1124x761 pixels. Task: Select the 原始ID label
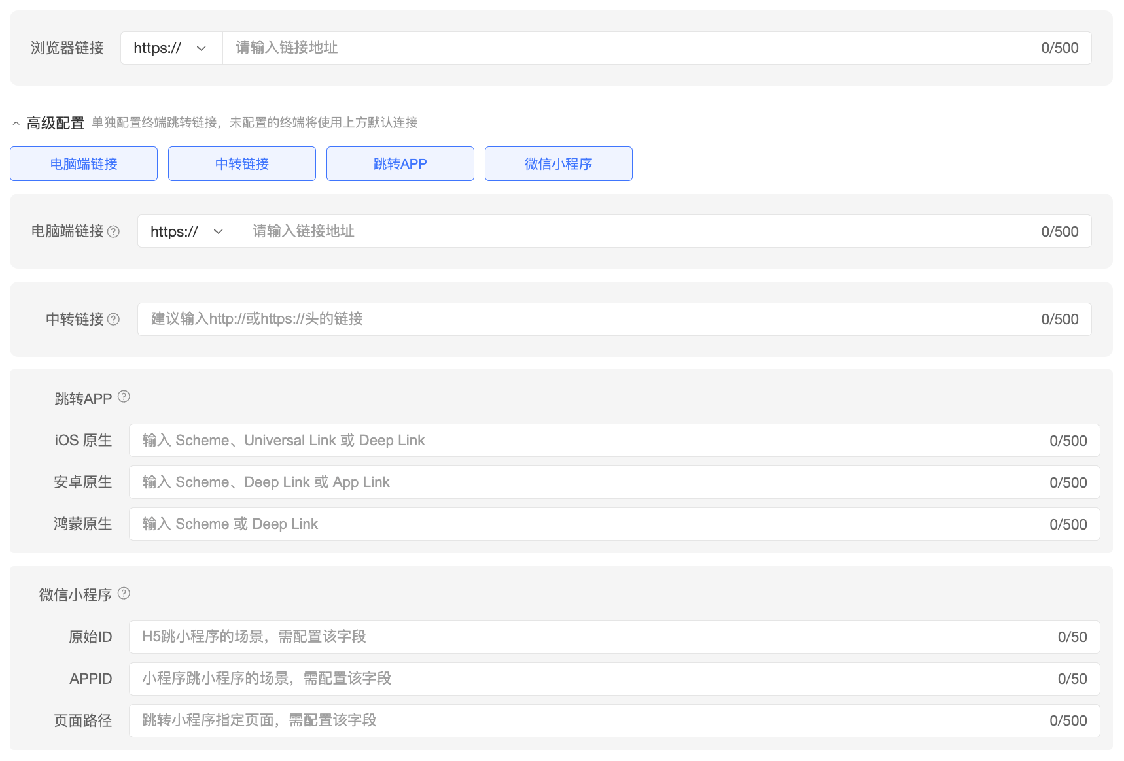(90, 637)
